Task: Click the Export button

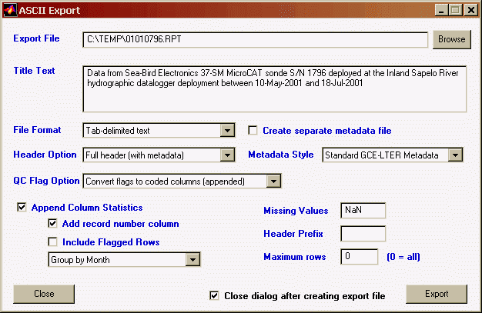Action: (436, 294)
